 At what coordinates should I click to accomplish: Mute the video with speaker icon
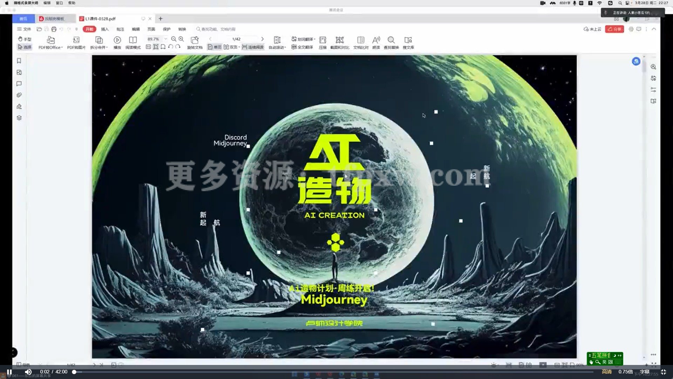(28, 372)
